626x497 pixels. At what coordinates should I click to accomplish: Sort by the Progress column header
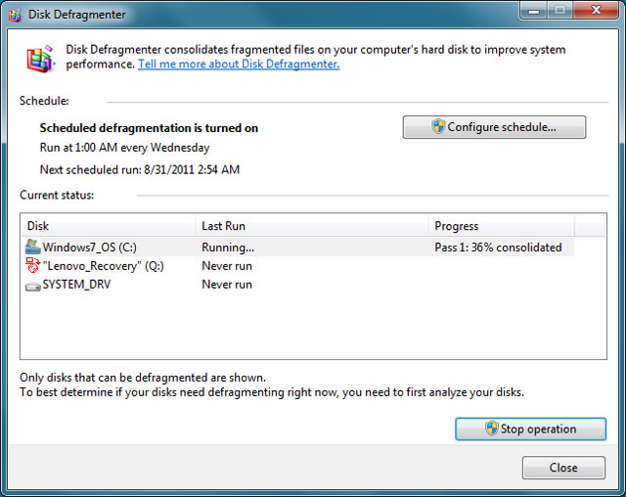pos(501,226)
